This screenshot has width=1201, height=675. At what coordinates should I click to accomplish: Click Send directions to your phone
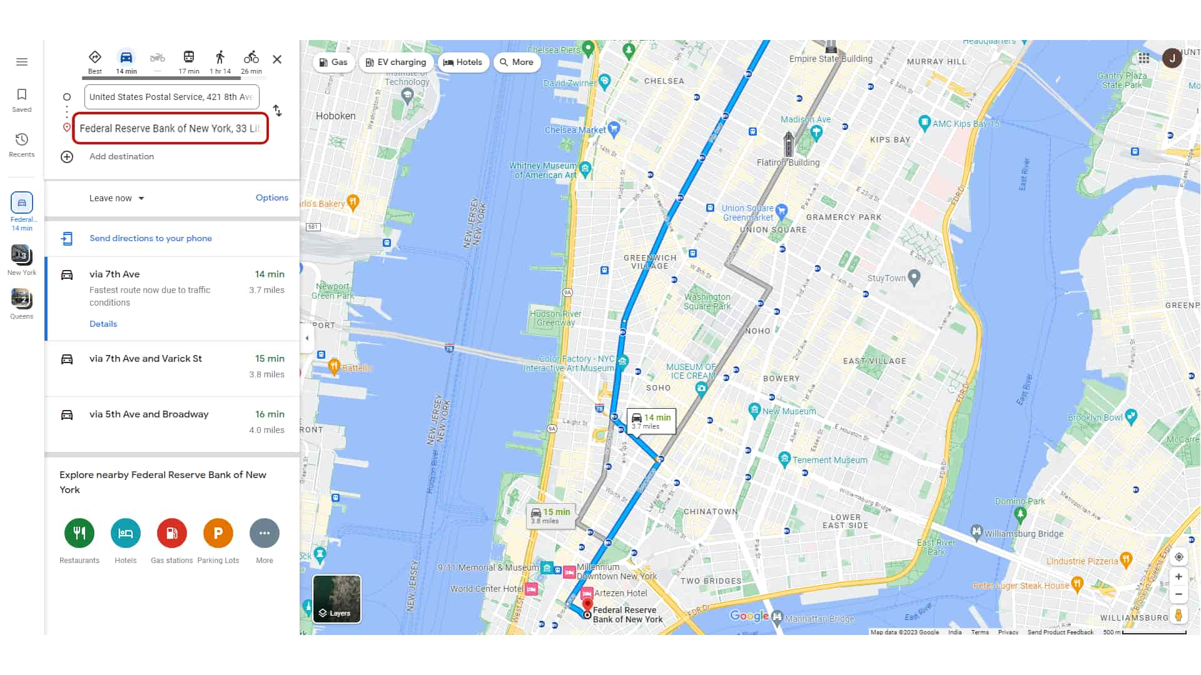150,238
